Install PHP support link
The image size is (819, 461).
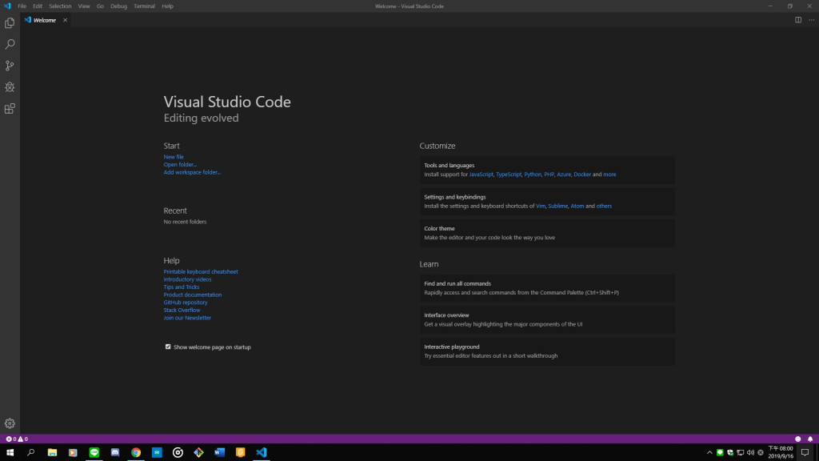click(x=549, y=174)
